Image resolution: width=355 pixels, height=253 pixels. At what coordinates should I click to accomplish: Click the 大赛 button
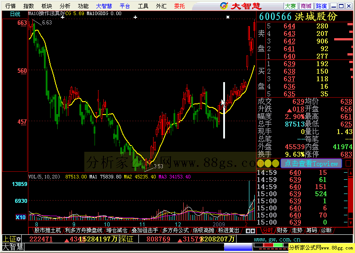pyautogui.click(x=290, y=6)
